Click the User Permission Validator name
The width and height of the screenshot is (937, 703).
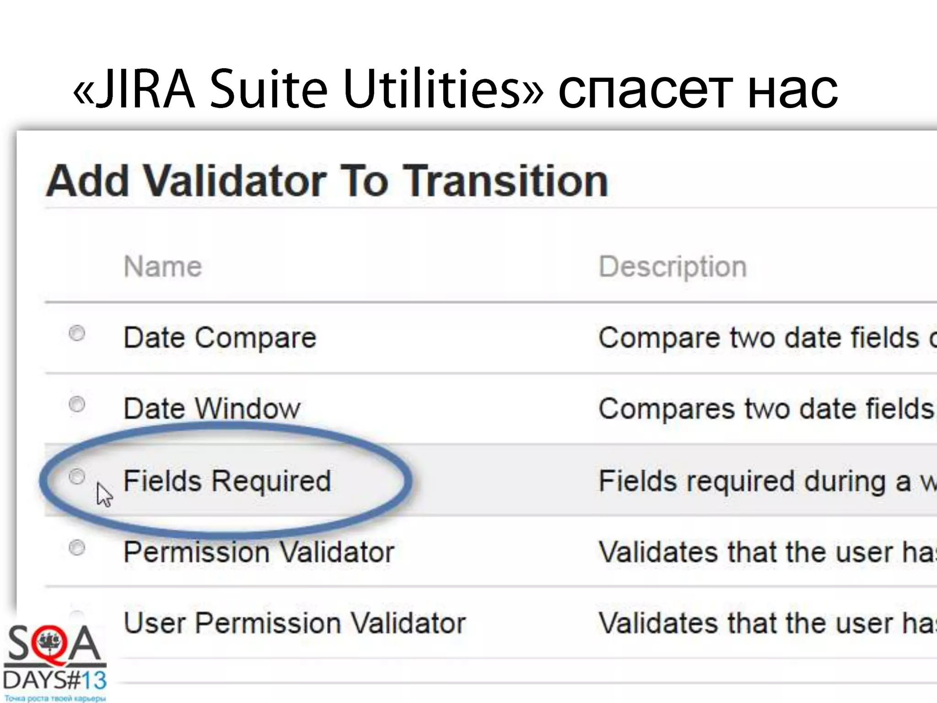point(294,623)
